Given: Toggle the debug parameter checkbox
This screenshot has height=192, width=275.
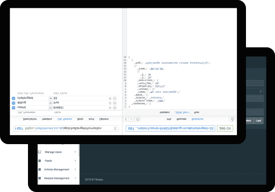Looking at the screenshot, I should tap(14, 103).
